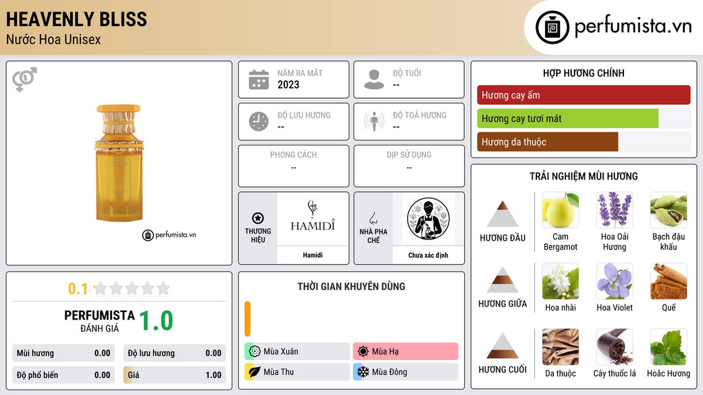
Task: Click the Mùi hương score row
Action: [x=64, y=353]
